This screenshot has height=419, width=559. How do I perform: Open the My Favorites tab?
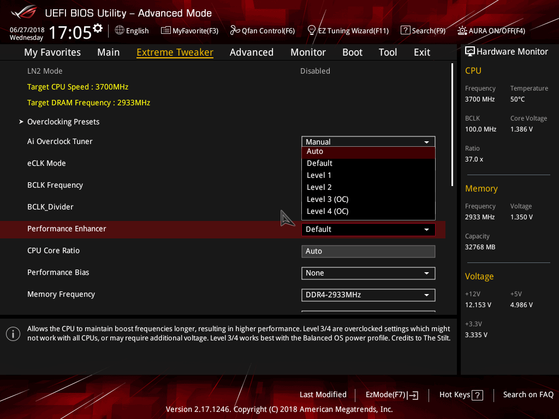(52, 52)
